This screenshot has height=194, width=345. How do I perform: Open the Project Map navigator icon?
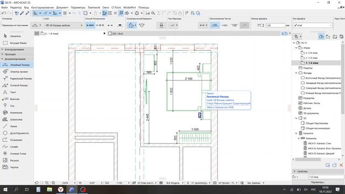pyautogui.click(x=321, y=37)
